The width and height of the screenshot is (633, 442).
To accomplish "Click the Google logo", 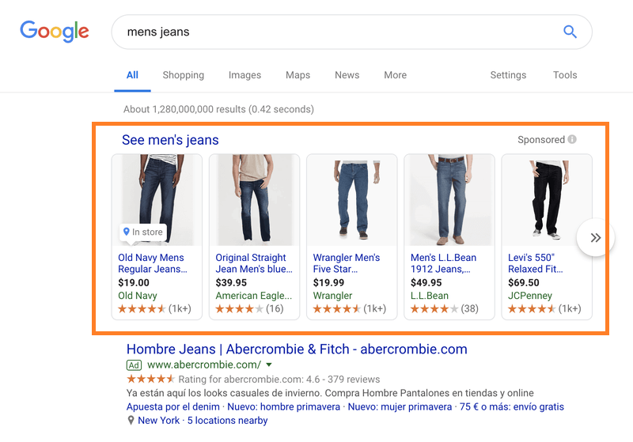I will [55, 32].
